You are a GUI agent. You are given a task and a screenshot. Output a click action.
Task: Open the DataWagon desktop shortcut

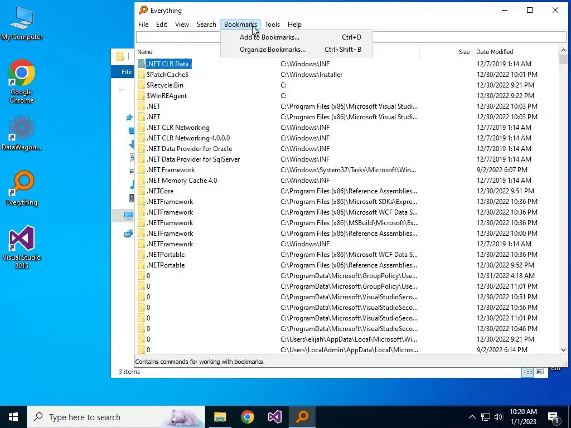coord(22,133)
